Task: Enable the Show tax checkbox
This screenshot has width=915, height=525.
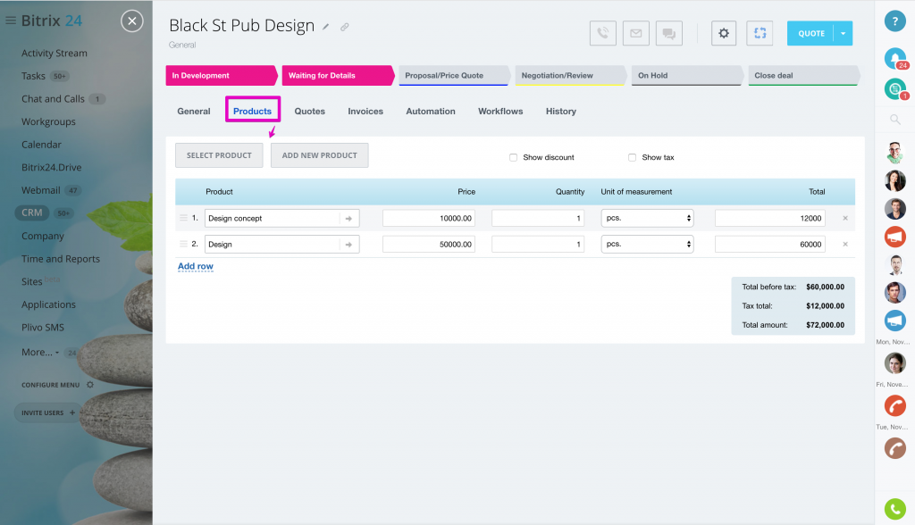Action: [632, 157]
